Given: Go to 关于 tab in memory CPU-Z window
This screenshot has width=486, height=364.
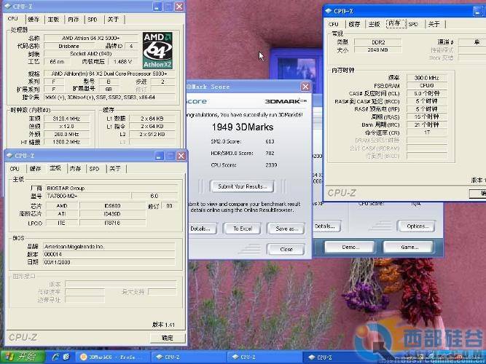Looking at the screenshot, I should point(434,24).
